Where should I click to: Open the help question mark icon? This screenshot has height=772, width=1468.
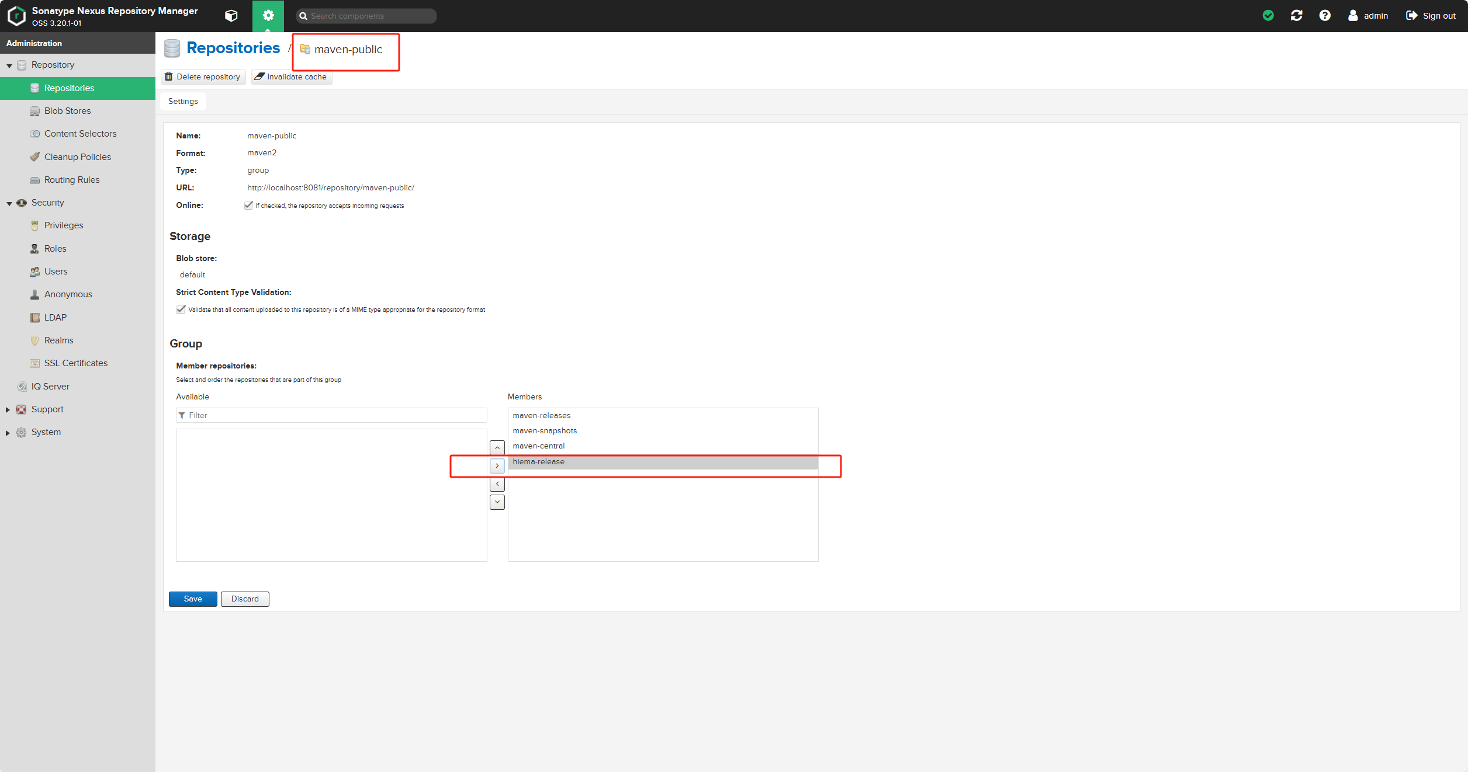1325,16
